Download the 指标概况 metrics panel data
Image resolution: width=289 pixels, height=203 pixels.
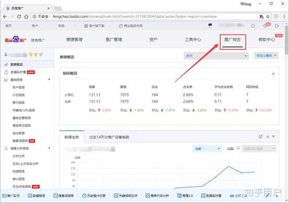coord(273,74)
